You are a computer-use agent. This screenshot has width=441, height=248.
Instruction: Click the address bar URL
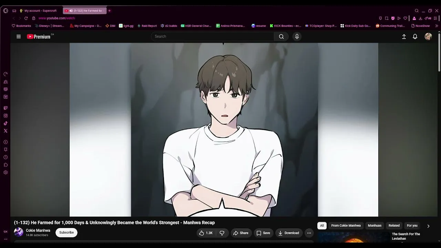coord(57,18)
